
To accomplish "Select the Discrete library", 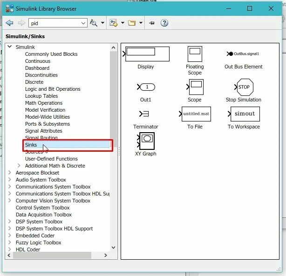I will click(34, 82).
